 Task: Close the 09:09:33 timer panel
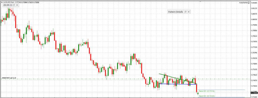(17, 5)
